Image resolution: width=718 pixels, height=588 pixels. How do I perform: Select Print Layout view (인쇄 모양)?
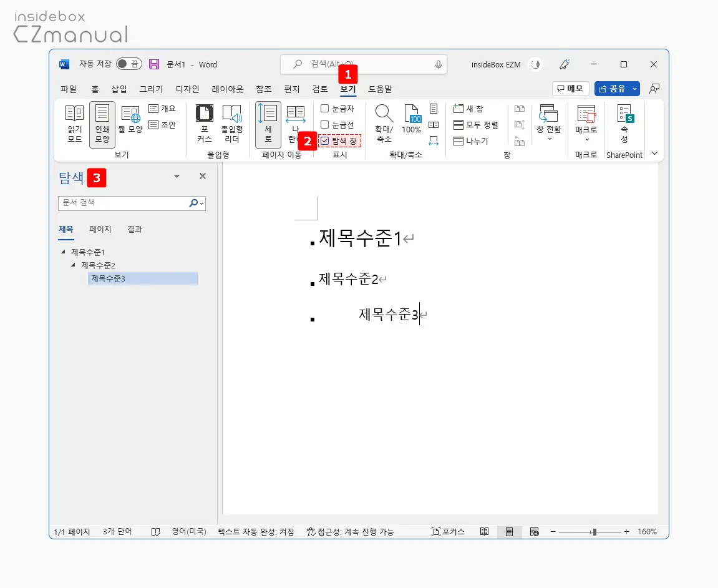pyautogui.click(x=102, y=124)
